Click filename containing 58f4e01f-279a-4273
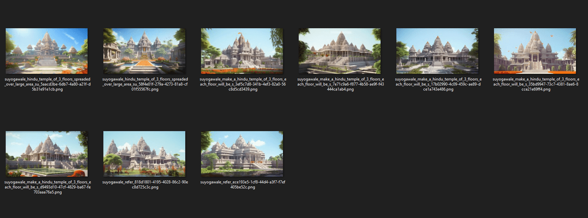The image size is (588, 218). point(145,84)
